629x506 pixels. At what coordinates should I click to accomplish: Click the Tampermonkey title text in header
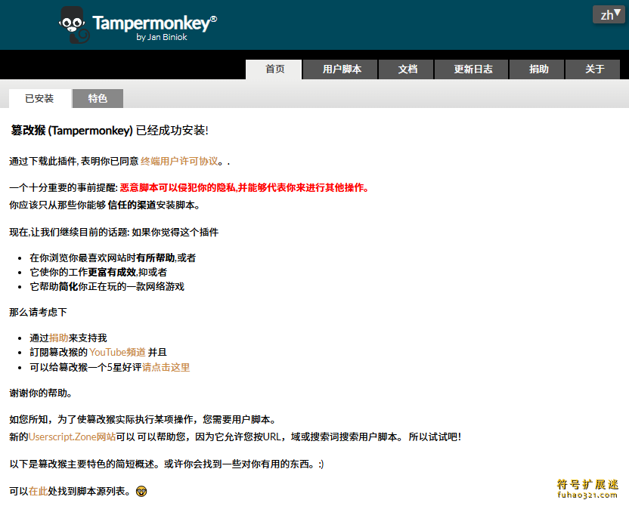click(x=154, y=23)
